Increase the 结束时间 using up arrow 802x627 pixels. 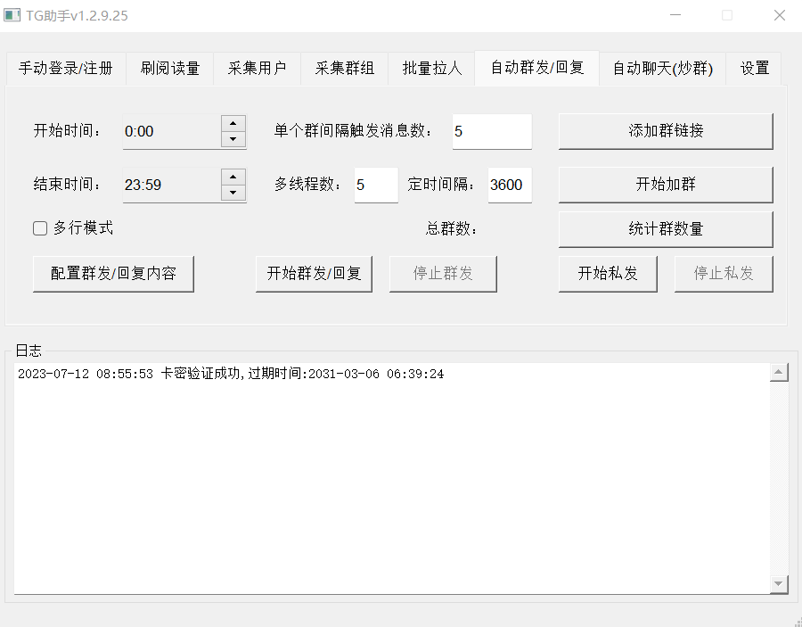pyautogui.click(x=233, y=177)
